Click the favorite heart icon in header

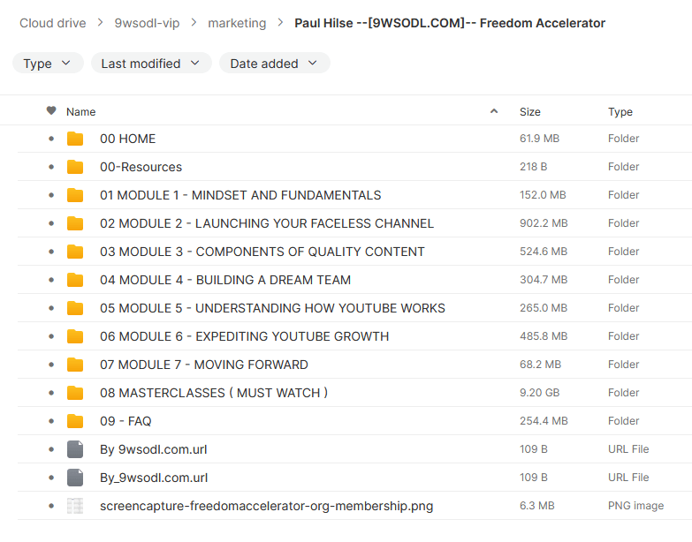pyautogui.click(x=51, y=111)
